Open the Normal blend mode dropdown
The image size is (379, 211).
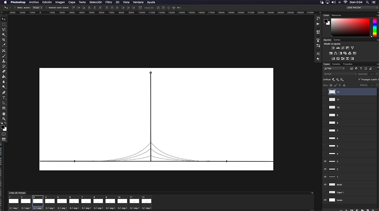tap(340, 74)
